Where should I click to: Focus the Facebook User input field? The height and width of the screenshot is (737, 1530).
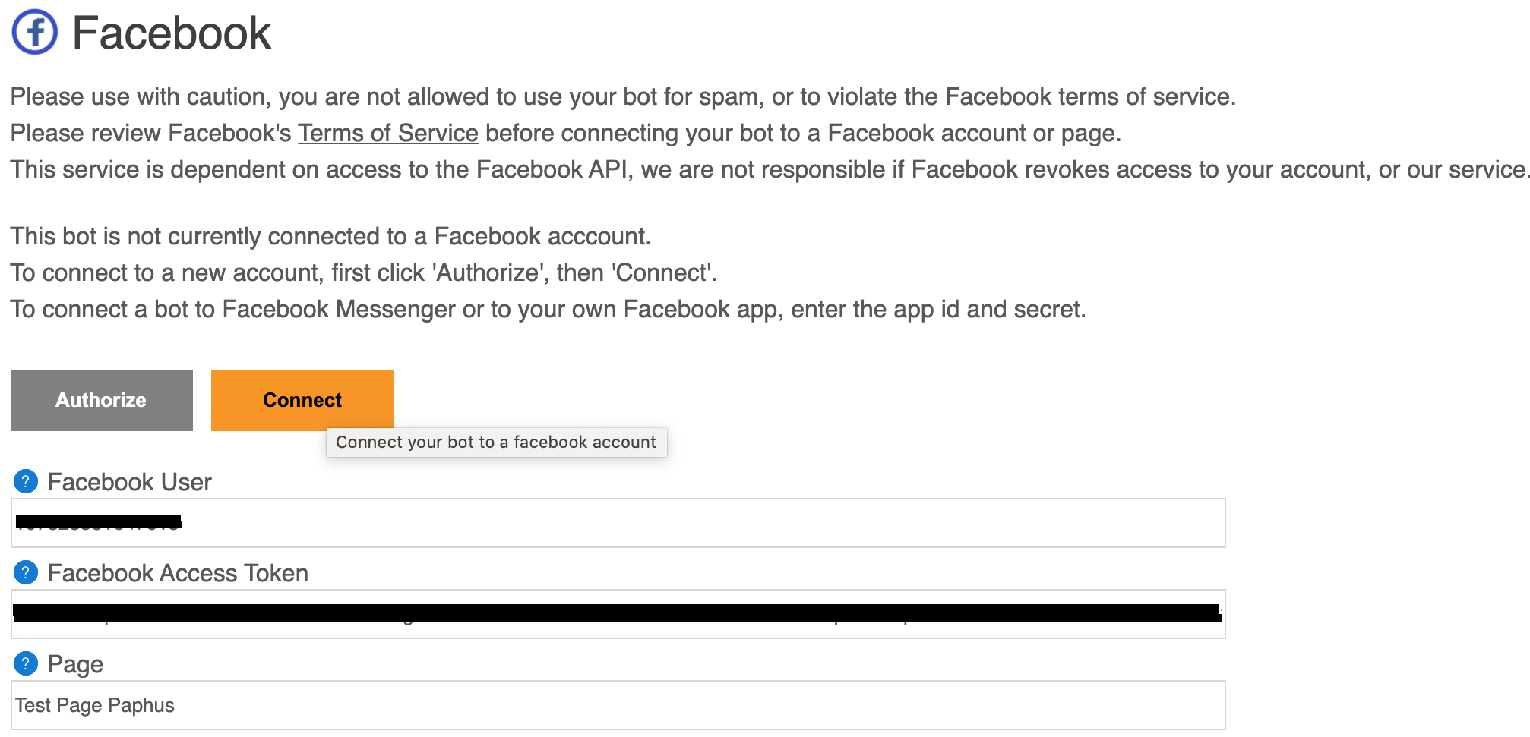[x=684, y=523]
